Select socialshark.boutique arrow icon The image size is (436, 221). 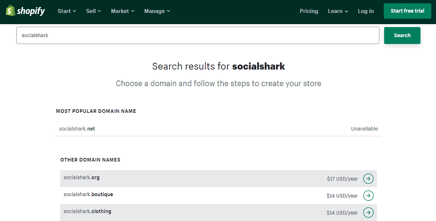368,195
